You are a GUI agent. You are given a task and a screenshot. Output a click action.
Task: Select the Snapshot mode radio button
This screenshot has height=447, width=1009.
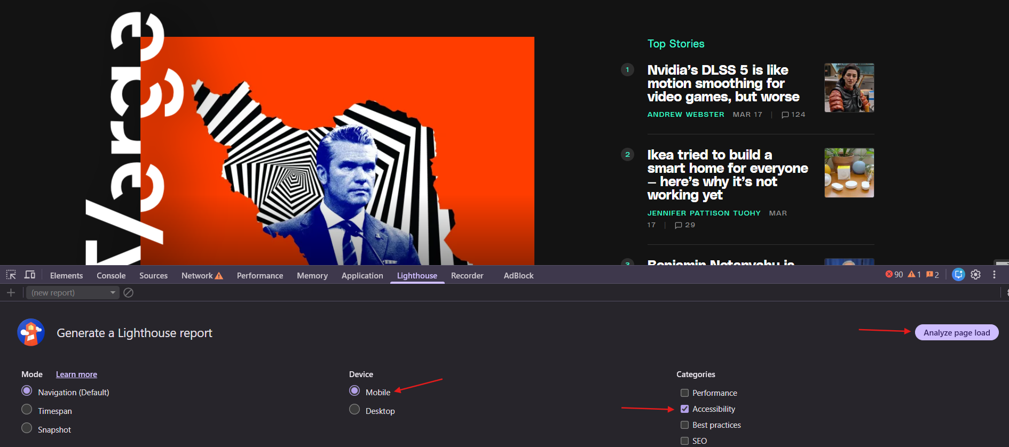coord(27,428)
